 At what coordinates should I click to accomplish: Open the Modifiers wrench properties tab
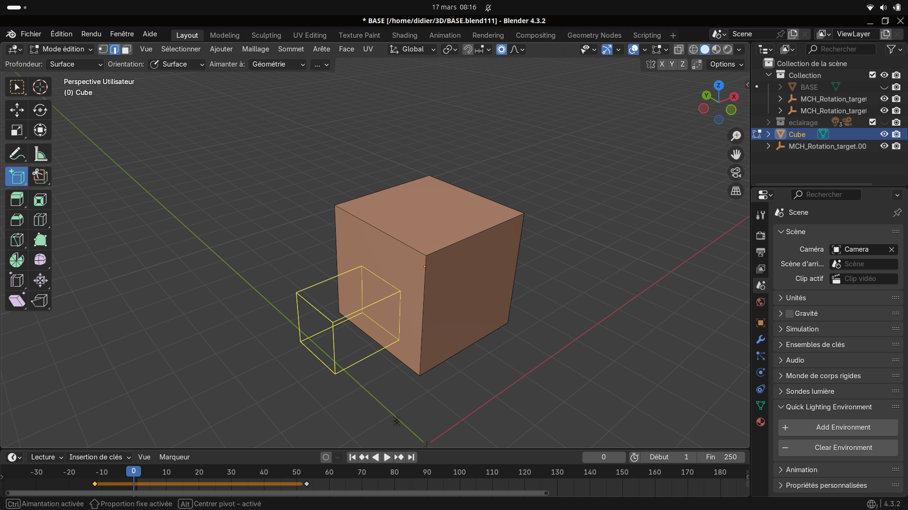click(x=760, y=340)
